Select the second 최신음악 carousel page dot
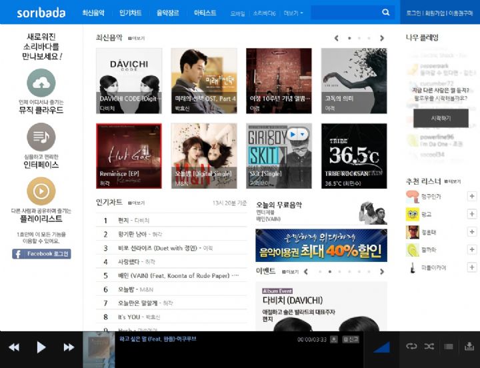The width and height of the screenshot is (480, 368). (359, 38)
